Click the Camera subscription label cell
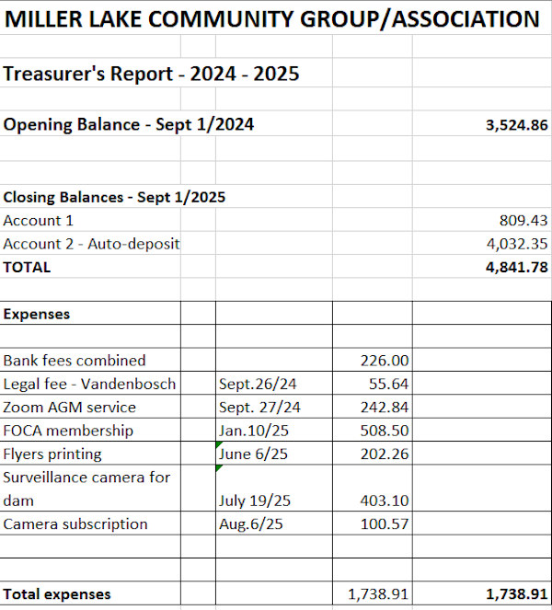 75,524
